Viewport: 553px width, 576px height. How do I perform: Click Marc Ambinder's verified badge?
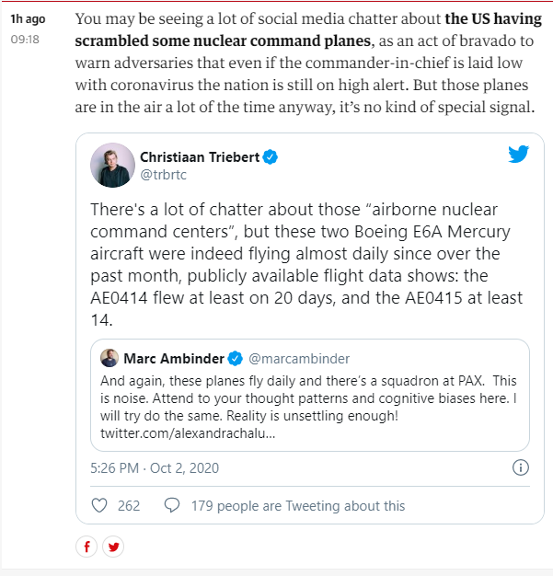236,358
